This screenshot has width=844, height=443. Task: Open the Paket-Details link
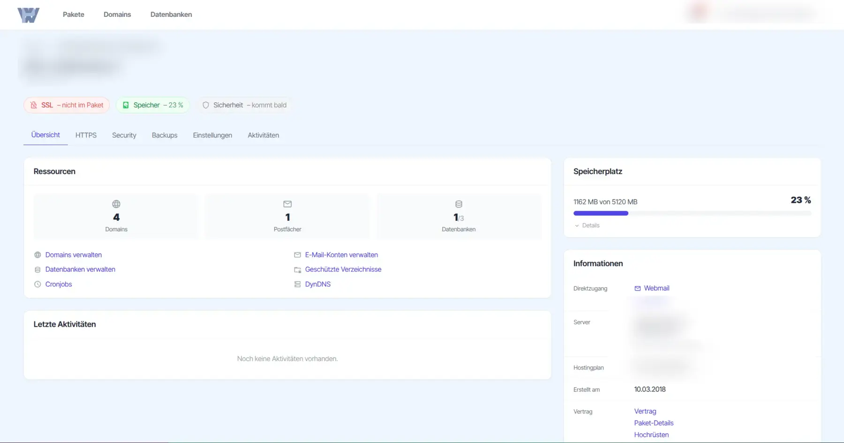click(x=654, y=423)
